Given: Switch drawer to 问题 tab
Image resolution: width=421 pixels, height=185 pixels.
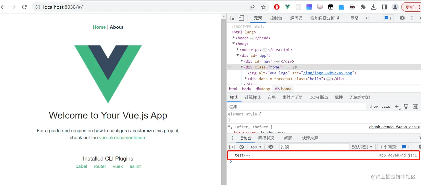Looking at the screenshot, I should click(x=288, y=138).
